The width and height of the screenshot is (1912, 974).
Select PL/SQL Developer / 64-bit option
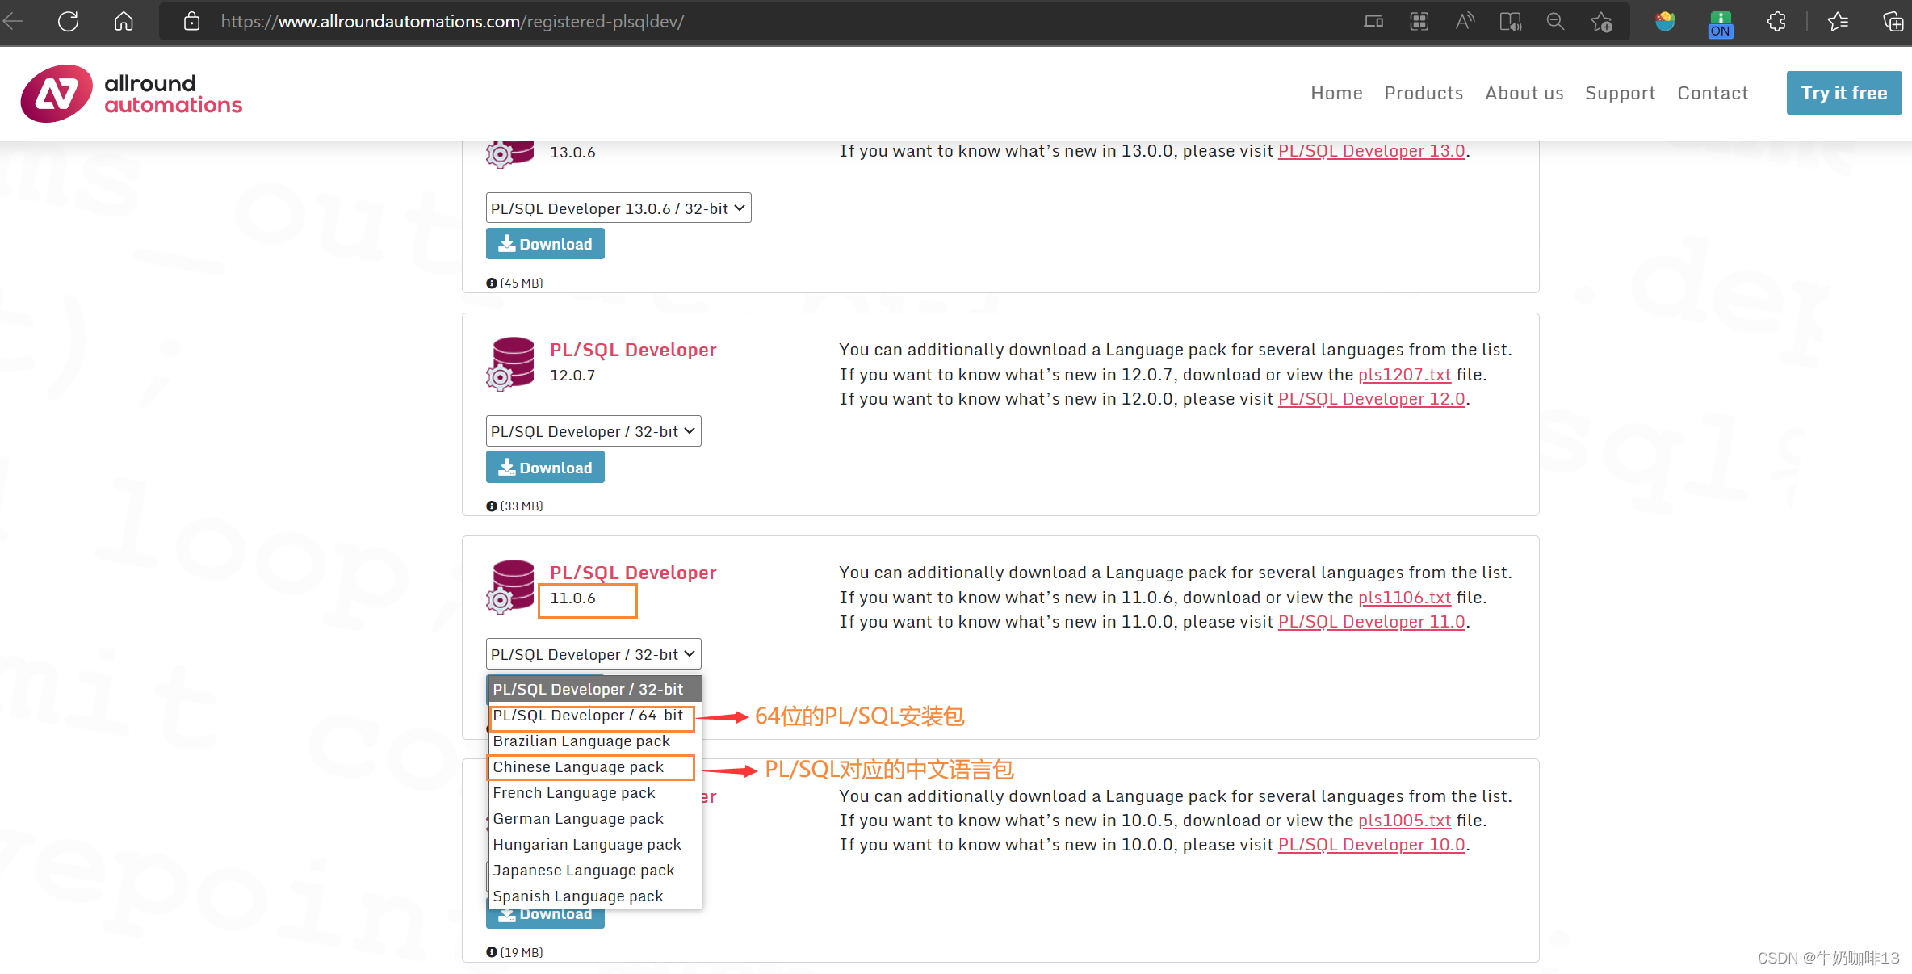point(588,716)
